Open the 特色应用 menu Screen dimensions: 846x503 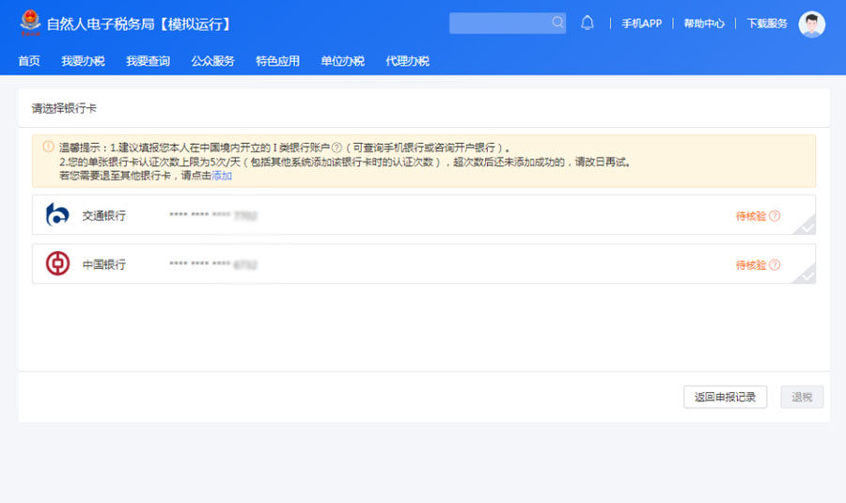point(277,61)
